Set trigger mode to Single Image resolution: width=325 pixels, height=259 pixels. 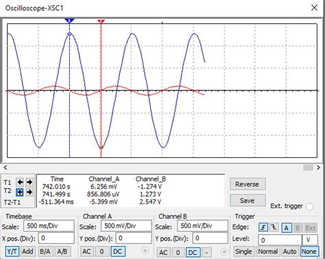[243, 251]
